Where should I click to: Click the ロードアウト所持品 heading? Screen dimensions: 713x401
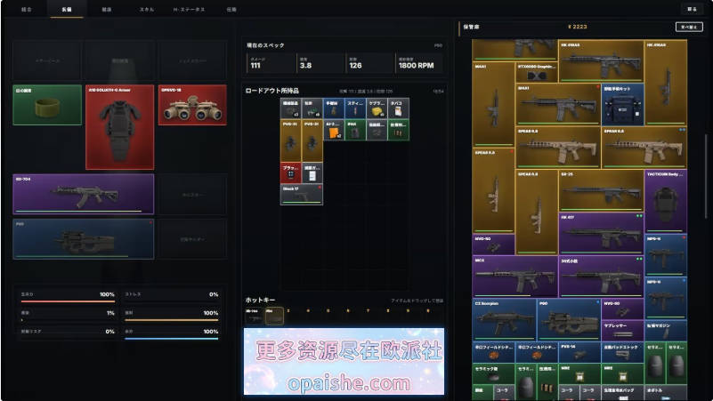click(271, 91)
